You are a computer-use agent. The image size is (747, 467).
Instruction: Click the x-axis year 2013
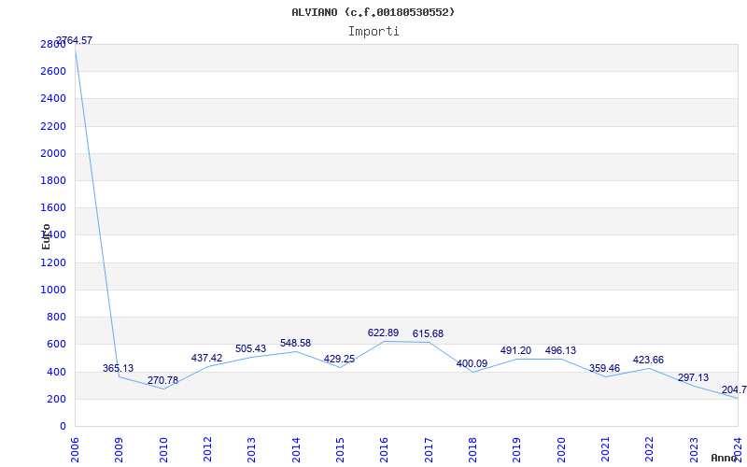click(251, 449)
